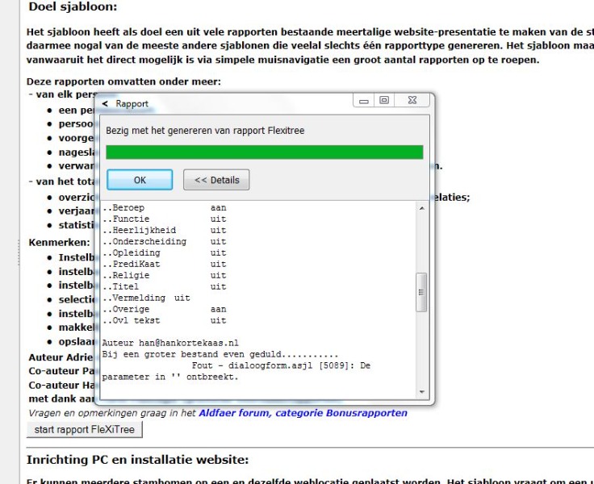Close the Rapport dialog

click(412, 101)
